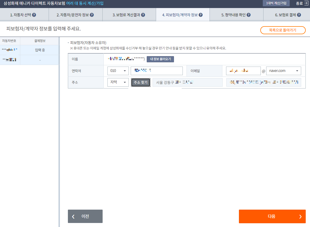Click help icon beside 자동차/운전자 정보 step

[x=92, y=15]
